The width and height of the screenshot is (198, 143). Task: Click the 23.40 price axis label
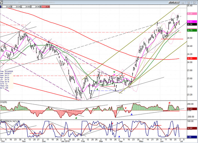click(x=190, y=87)
